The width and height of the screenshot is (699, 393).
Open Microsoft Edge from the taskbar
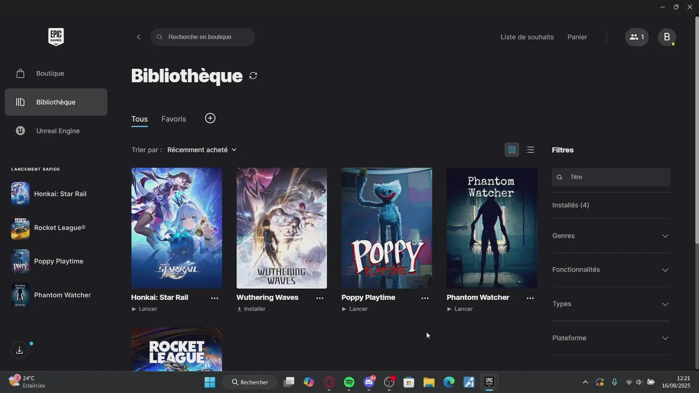coord(449,382)
